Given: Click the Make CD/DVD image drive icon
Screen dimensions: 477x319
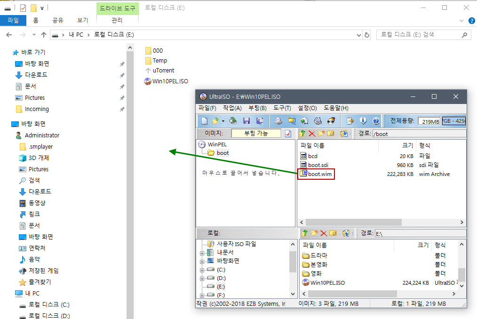Looking at the screenshot, I should (278, 121).
